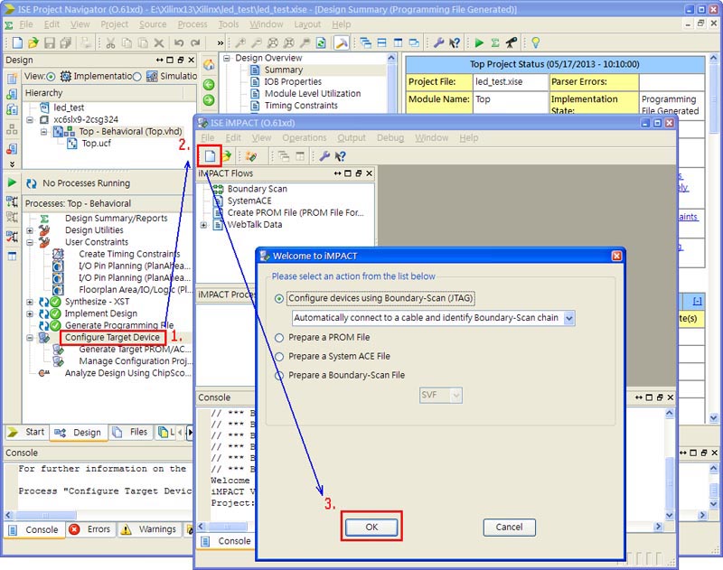723x570 pixels.
Task: Click the New Project icon in iMPACT toolbar
Action: [210, 155]
